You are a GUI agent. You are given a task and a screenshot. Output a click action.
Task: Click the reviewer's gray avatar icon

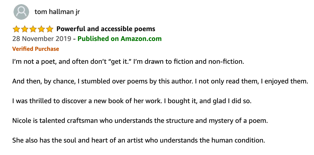(x=21, y=12)
